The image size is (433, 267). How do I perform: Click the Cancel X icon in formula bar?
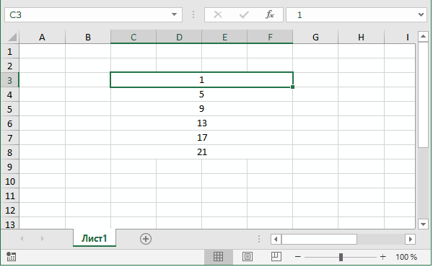218,14
